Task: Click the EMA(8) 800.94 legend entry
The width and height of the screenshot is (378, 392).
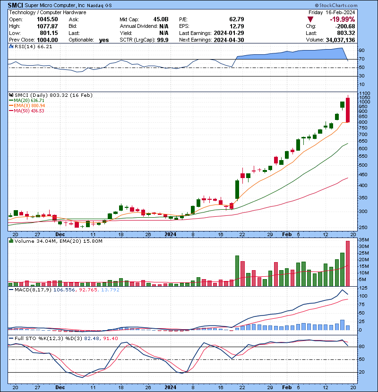Action: point(27,106)
